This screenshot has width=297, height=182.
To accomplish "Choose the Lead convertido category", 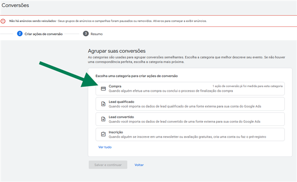I will [190, 119].
